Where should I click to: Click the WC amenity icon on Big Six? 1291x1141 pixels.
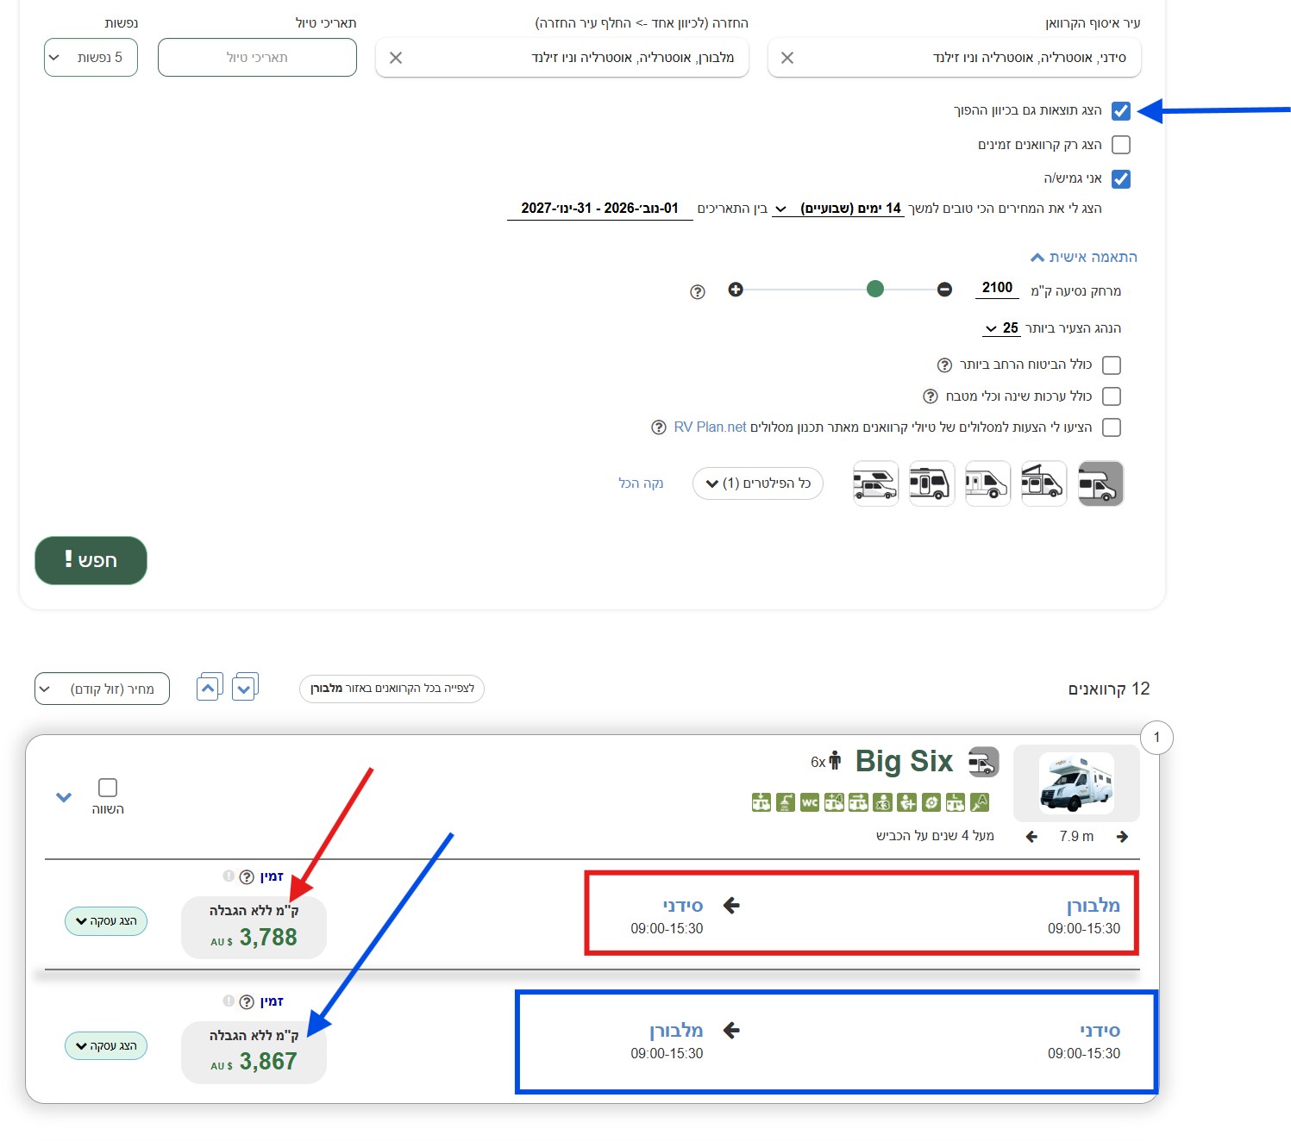coord(809,802)
